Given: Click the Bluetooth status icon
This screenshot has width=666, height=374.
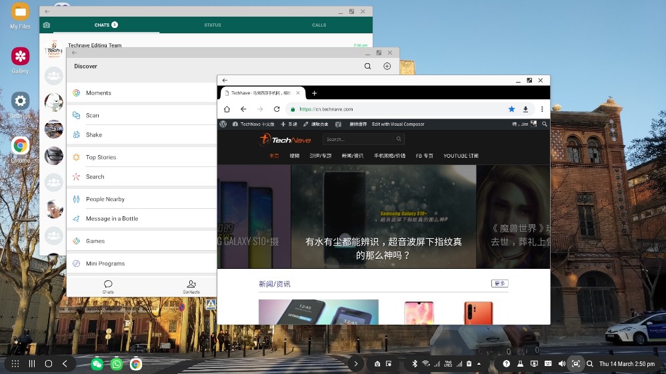Looking at the screenshot, I should coord(415,363).
